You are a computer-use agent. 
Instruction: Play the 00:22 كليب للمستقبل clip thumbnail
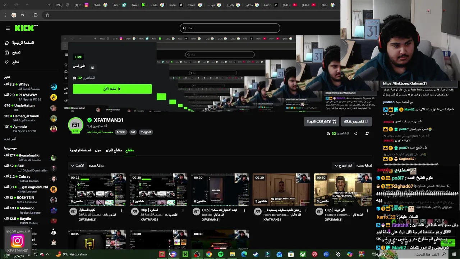(x=97, y=190)
